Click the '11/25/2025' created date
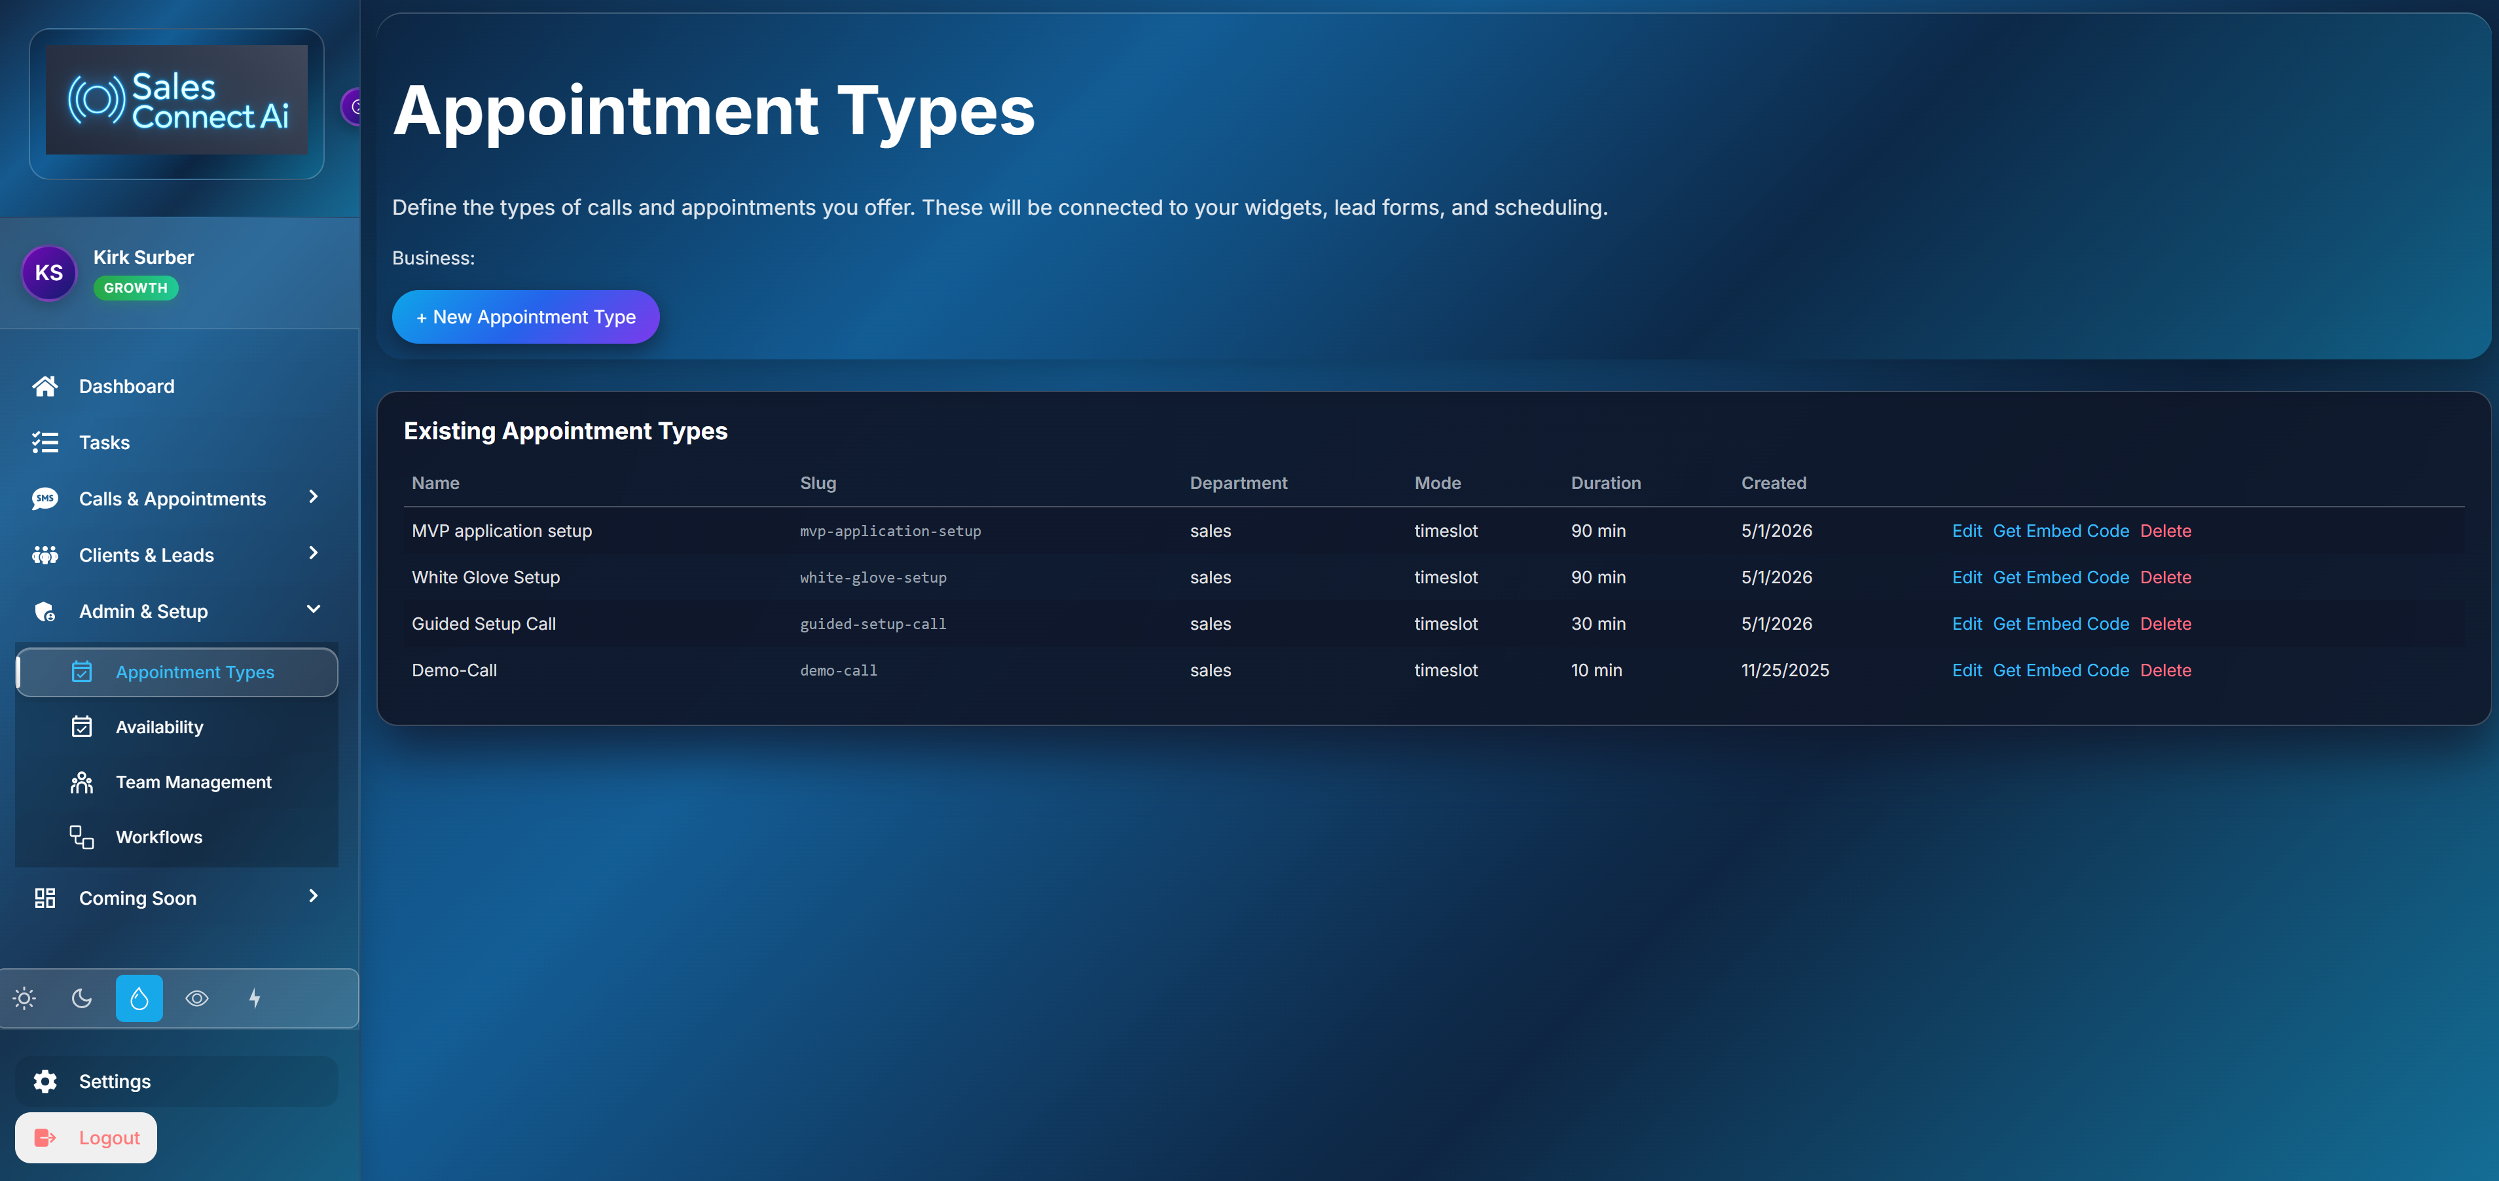 point(1785,670)
